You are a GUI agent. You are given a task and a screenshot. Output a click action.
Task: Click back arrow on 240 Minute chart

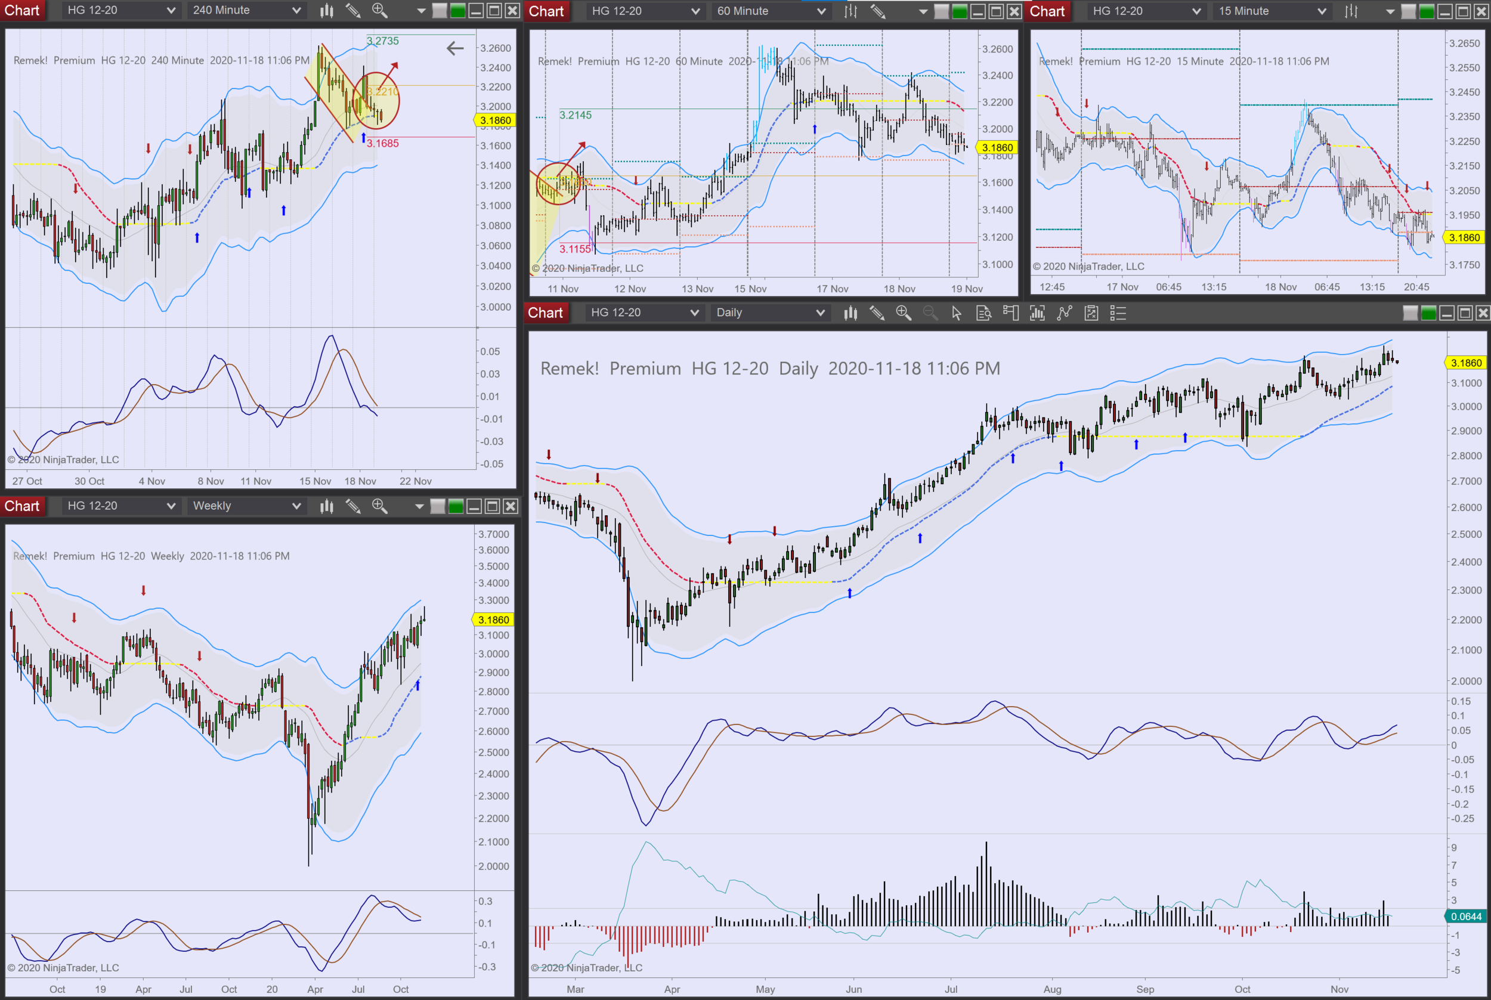454,48
